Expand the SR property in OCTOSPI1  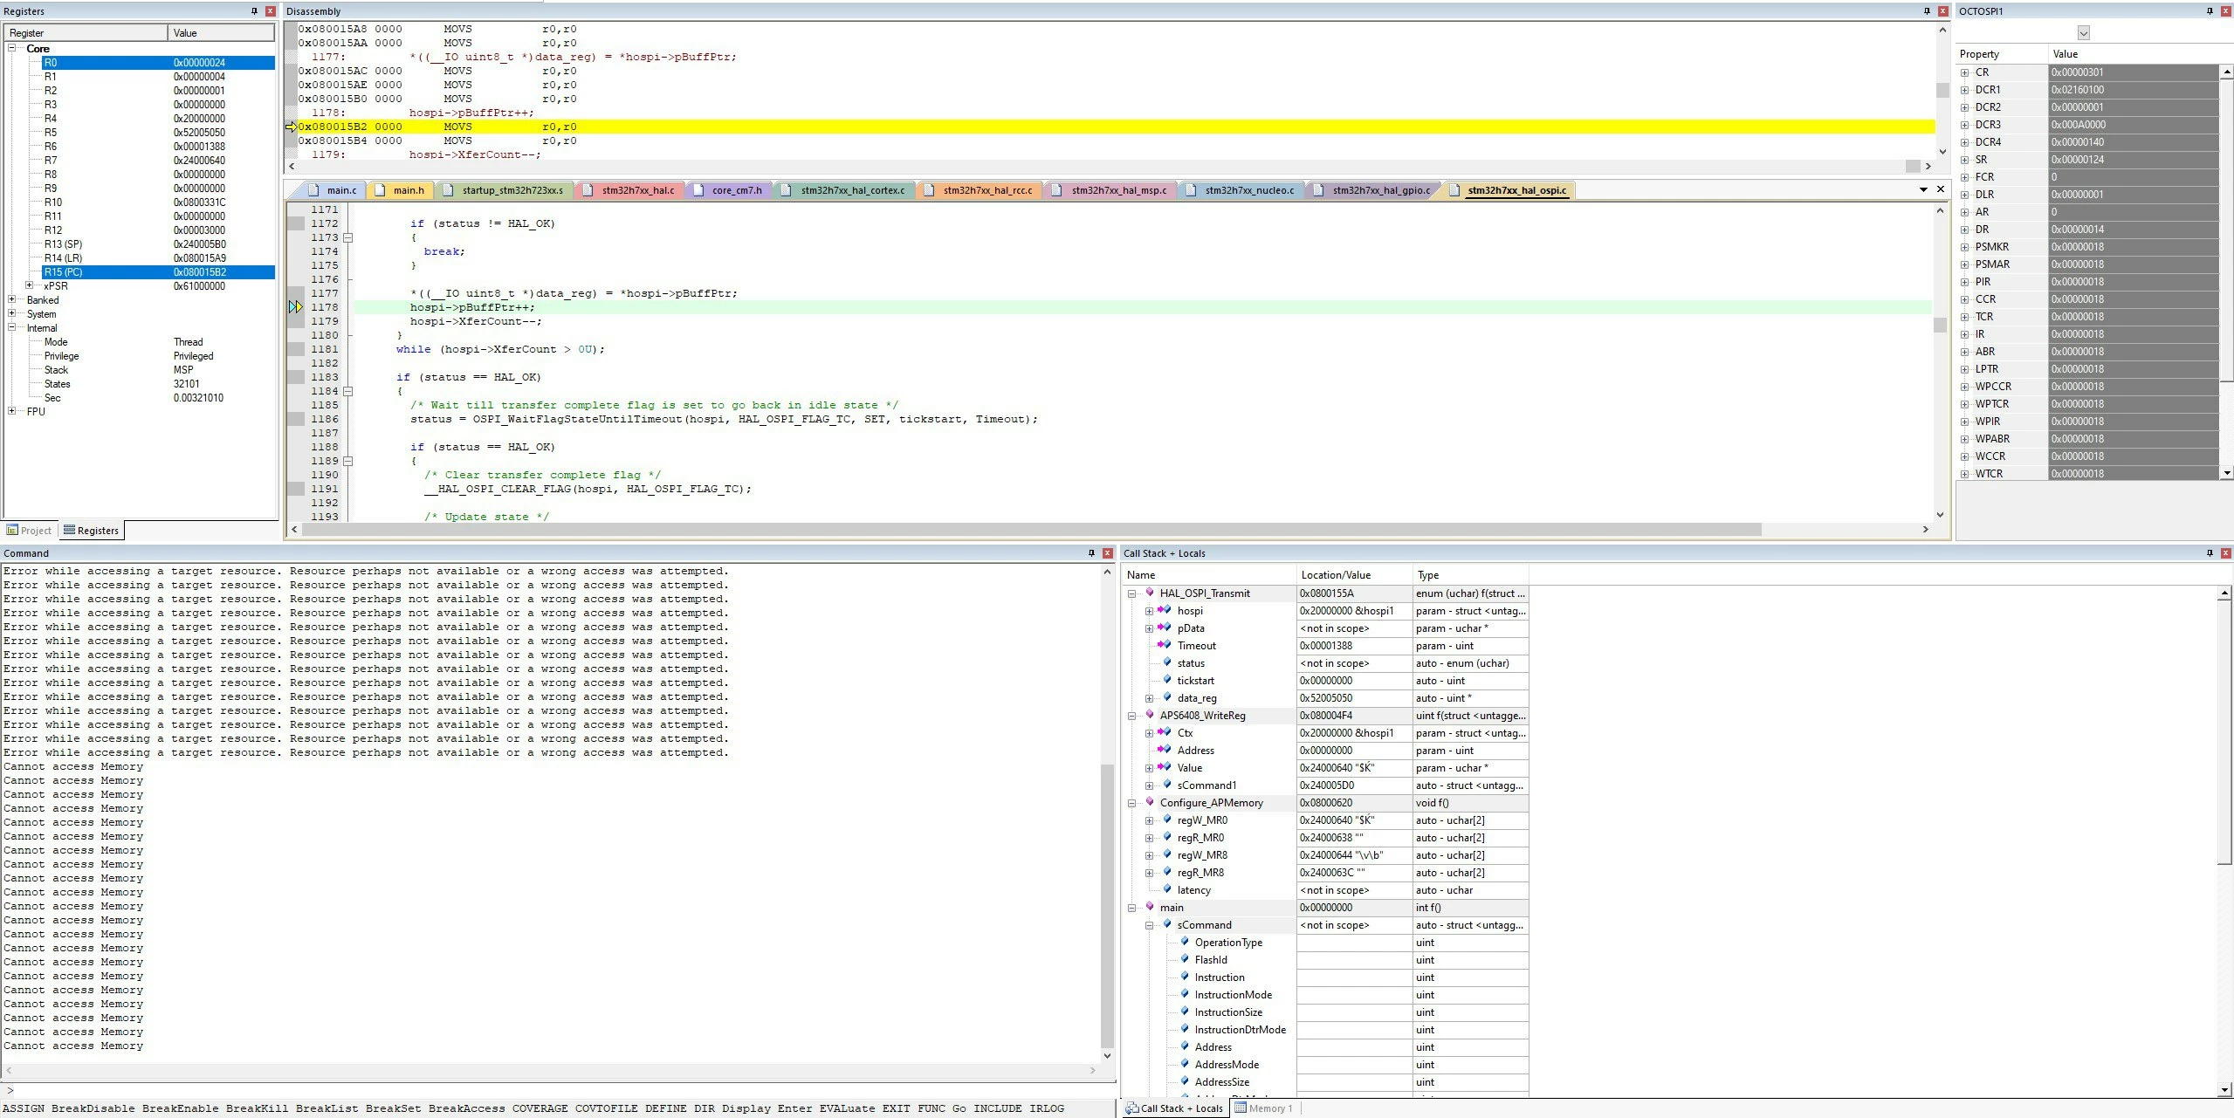(x=1964, y=160)
